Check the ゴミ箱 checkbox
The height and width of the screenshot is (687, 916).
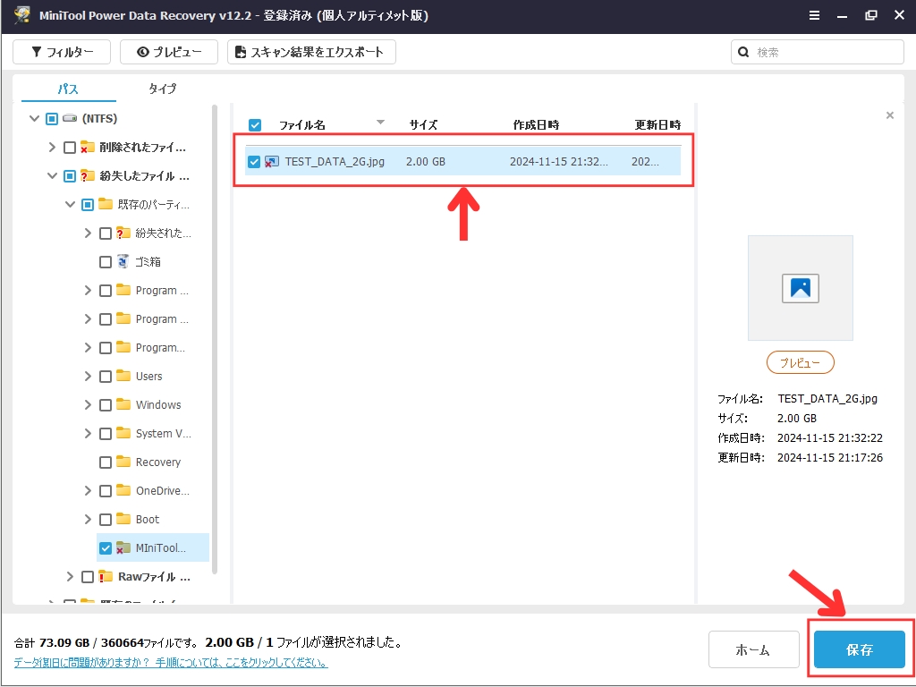click(106, 262)
